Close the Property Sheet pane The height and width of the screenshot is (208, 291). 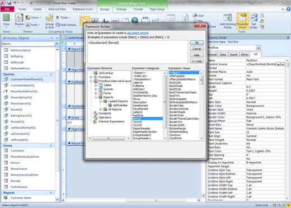pos(288,37)
